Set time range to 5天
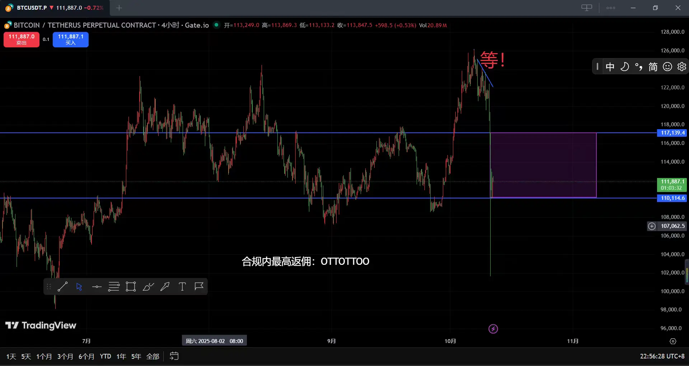 tap(26, 356)
